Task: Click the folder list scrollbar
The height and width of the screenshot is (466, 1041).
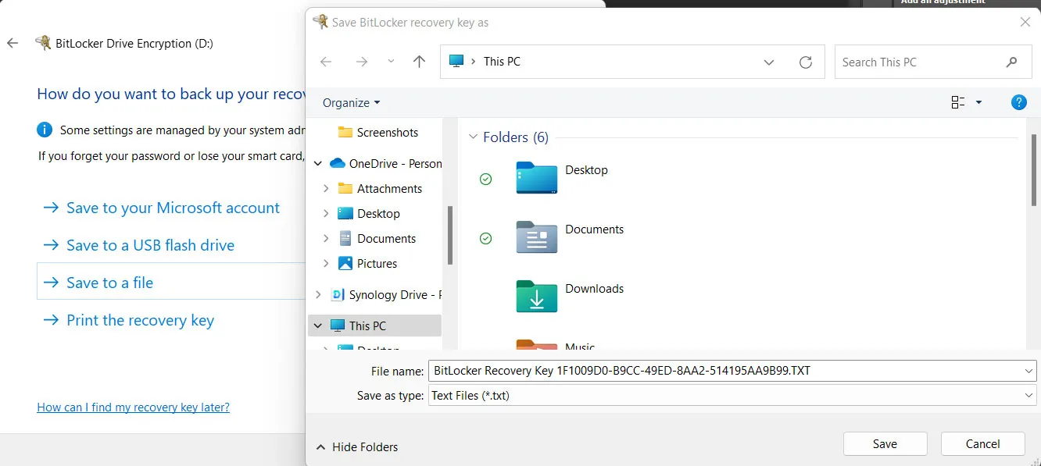Action: [1034, 170]
